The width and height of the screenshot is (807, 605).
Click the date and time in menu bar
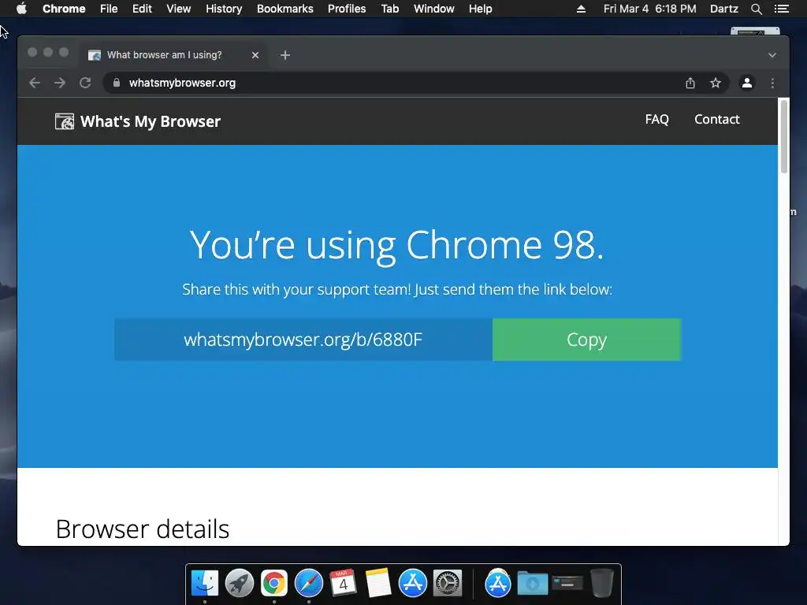point(649,9)
